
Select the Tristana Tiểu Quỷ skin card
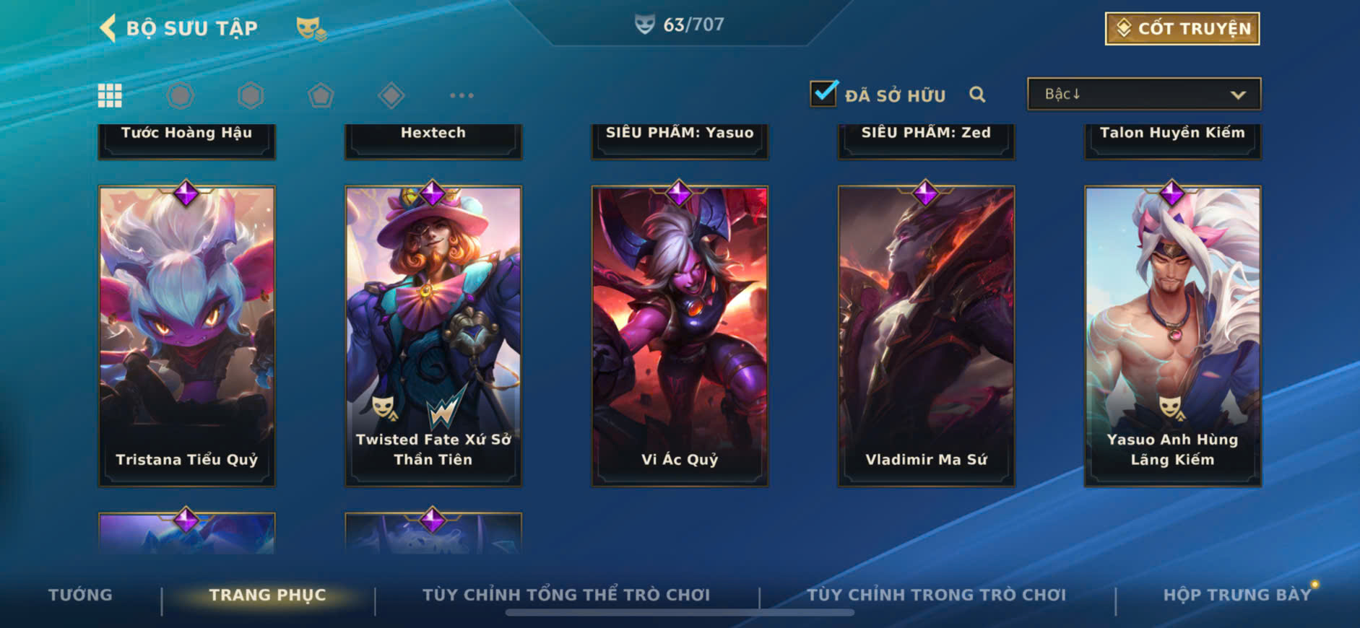186,336
